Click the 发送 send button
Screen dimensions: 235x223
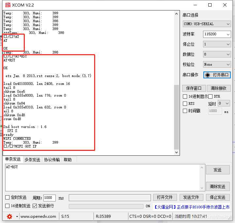pos(218,170)
